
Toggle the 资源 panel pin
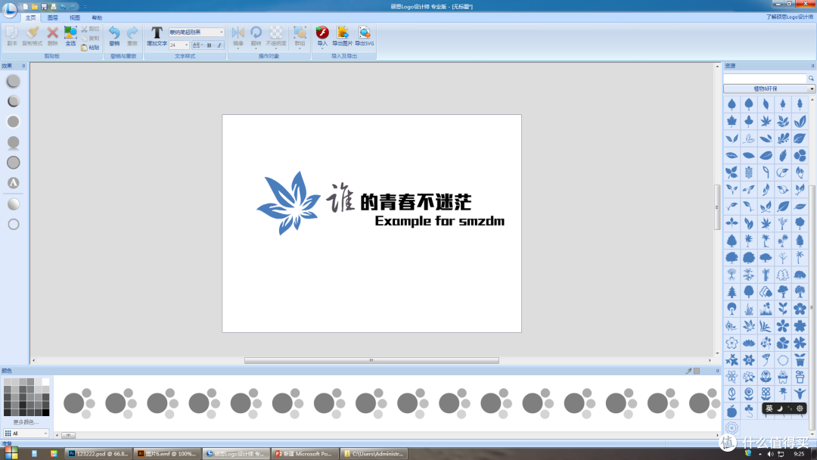coord(812,66)
